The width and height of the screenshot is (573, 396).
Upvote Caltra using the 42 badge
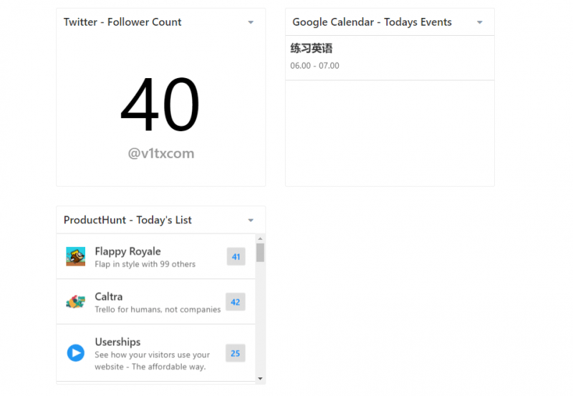236,301
